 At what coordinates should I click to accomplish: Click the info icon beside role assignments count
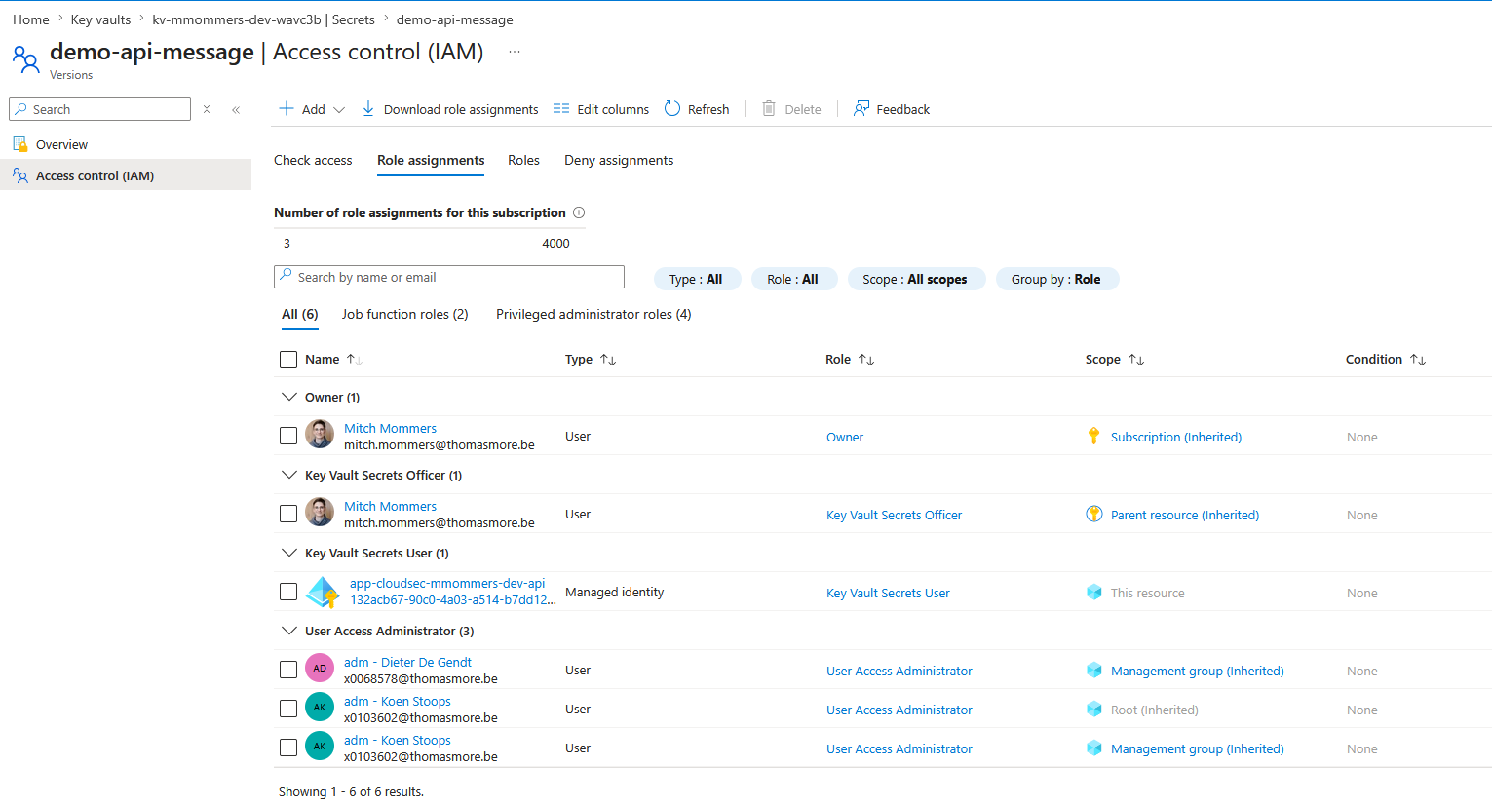pos(579,212)
